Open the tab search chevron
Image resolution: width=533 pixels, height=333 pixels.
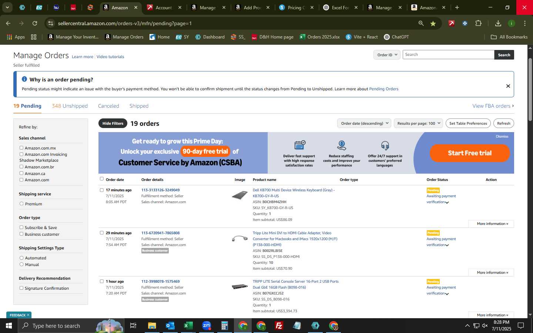point(7,7)
